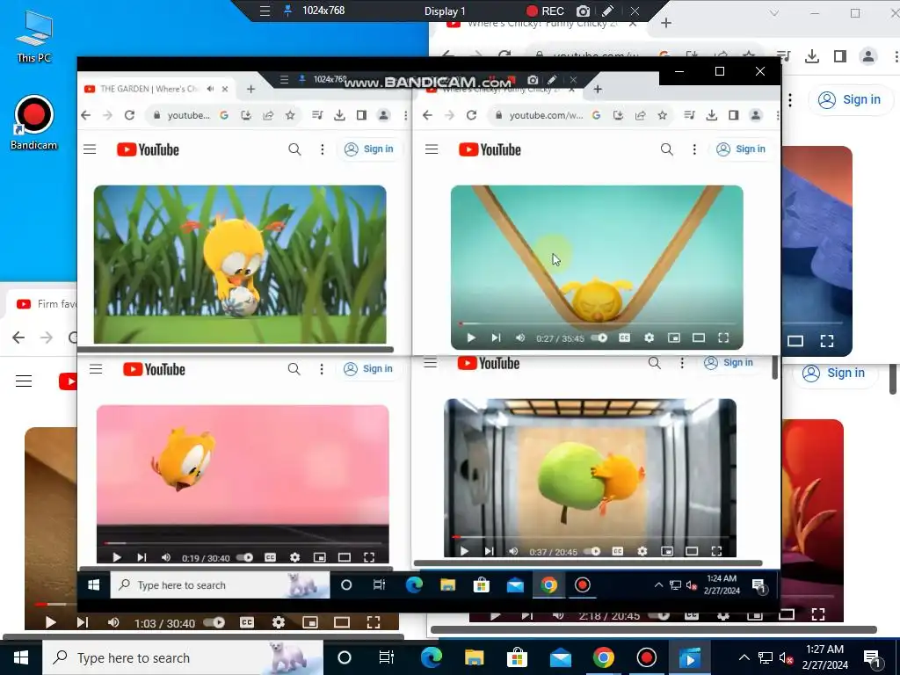This screenshot has width=900, height=675.
Task: Play the 0:27 / 35:45 video
Action: point(471,338)
